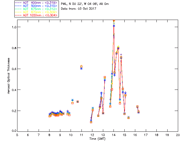Click the blue dashed 500nm legend line
The height and width of the screenshot is (146, 183).
click(18, 6)
